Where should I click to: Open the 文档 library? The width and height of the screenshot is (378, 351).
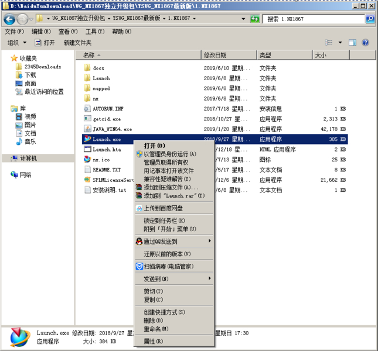(30, 133)
